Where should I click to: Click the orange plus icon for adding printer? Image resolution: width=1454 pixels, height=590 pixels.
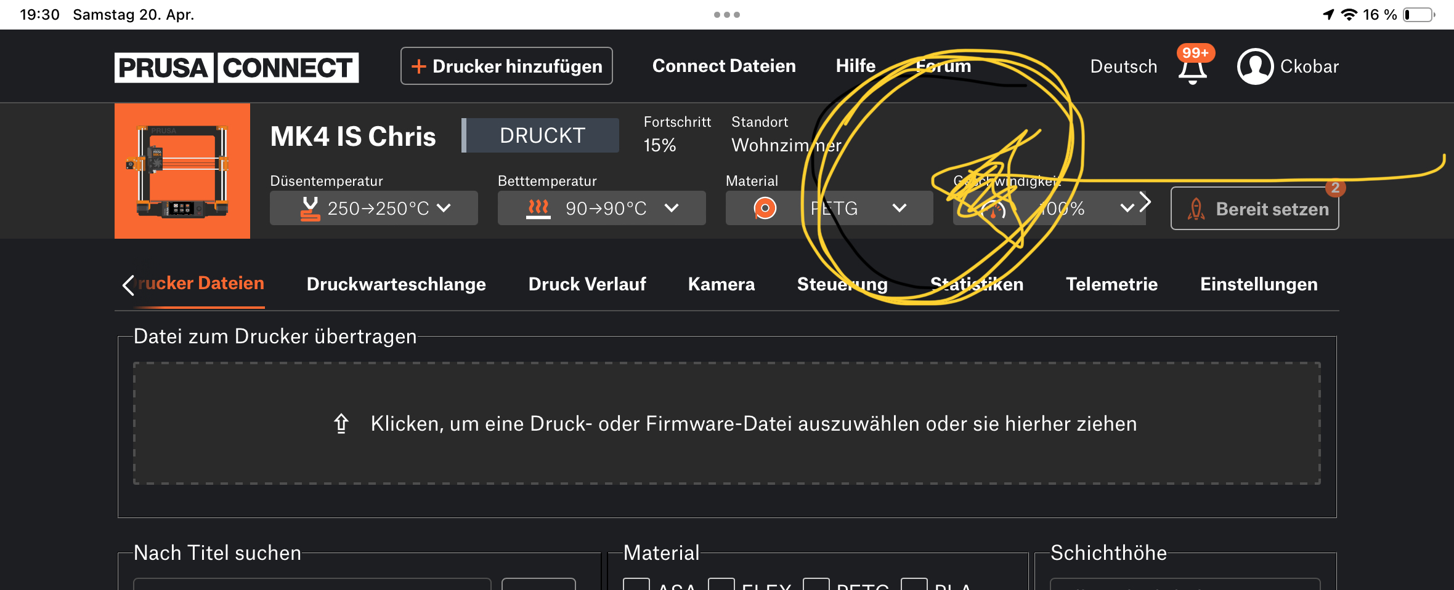[x=418, y=66]
